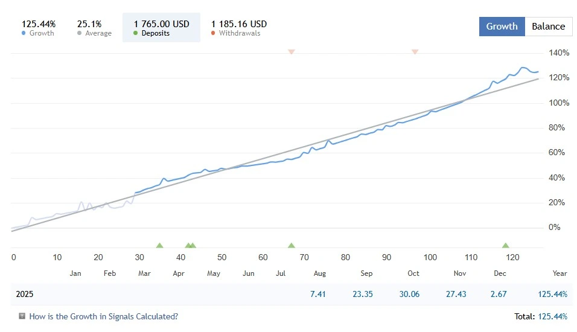Screen dimensions: 577x332
Task: Click the red withdrawal triangle in July
Action: click(292, 52)
